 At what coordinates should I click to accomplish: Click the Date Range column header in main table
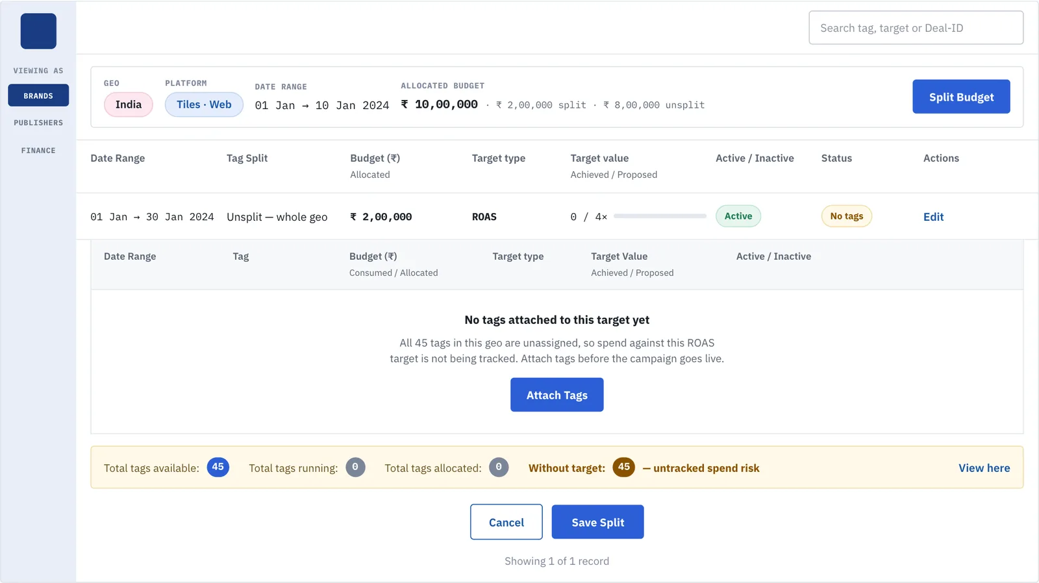[x=118, y=158]
